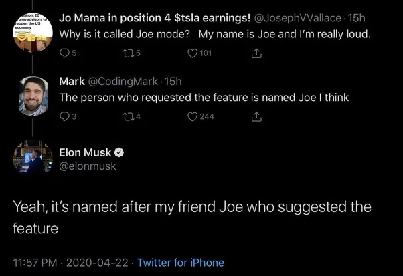The width and height of the screenshot is (403, 276).
Task: Open the @CodingMark handle
Action: tap(123, 82)
